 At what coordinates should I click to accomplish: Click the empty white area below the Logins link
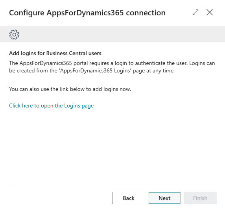coord(113,145)
